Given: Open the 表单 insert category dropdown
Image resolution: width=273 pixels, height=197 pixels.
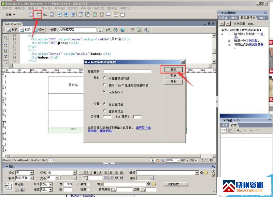Looking at the screenshot, I should coord(11,15).
